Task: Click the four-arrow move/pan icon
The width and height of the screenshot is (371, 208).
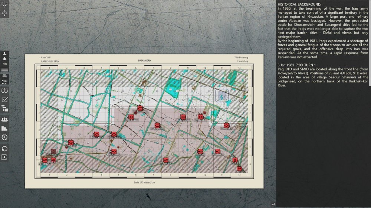Action: tap(4, 13)
